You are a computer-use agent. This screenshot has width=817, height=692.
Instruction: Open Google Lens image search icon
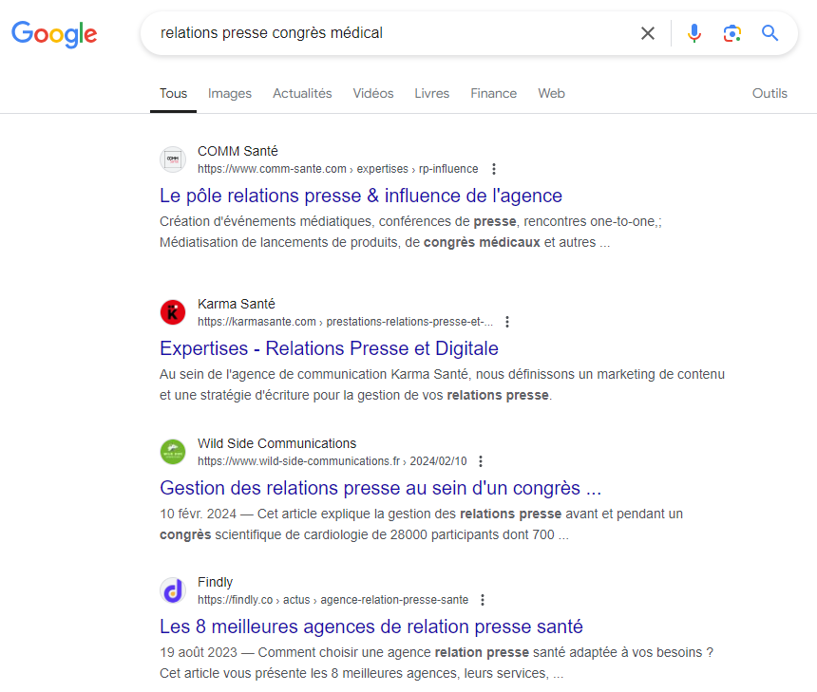tap(732, 33)
